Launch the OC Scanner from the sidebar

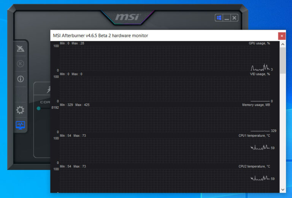pyautogui.click(x=20, y=49)
